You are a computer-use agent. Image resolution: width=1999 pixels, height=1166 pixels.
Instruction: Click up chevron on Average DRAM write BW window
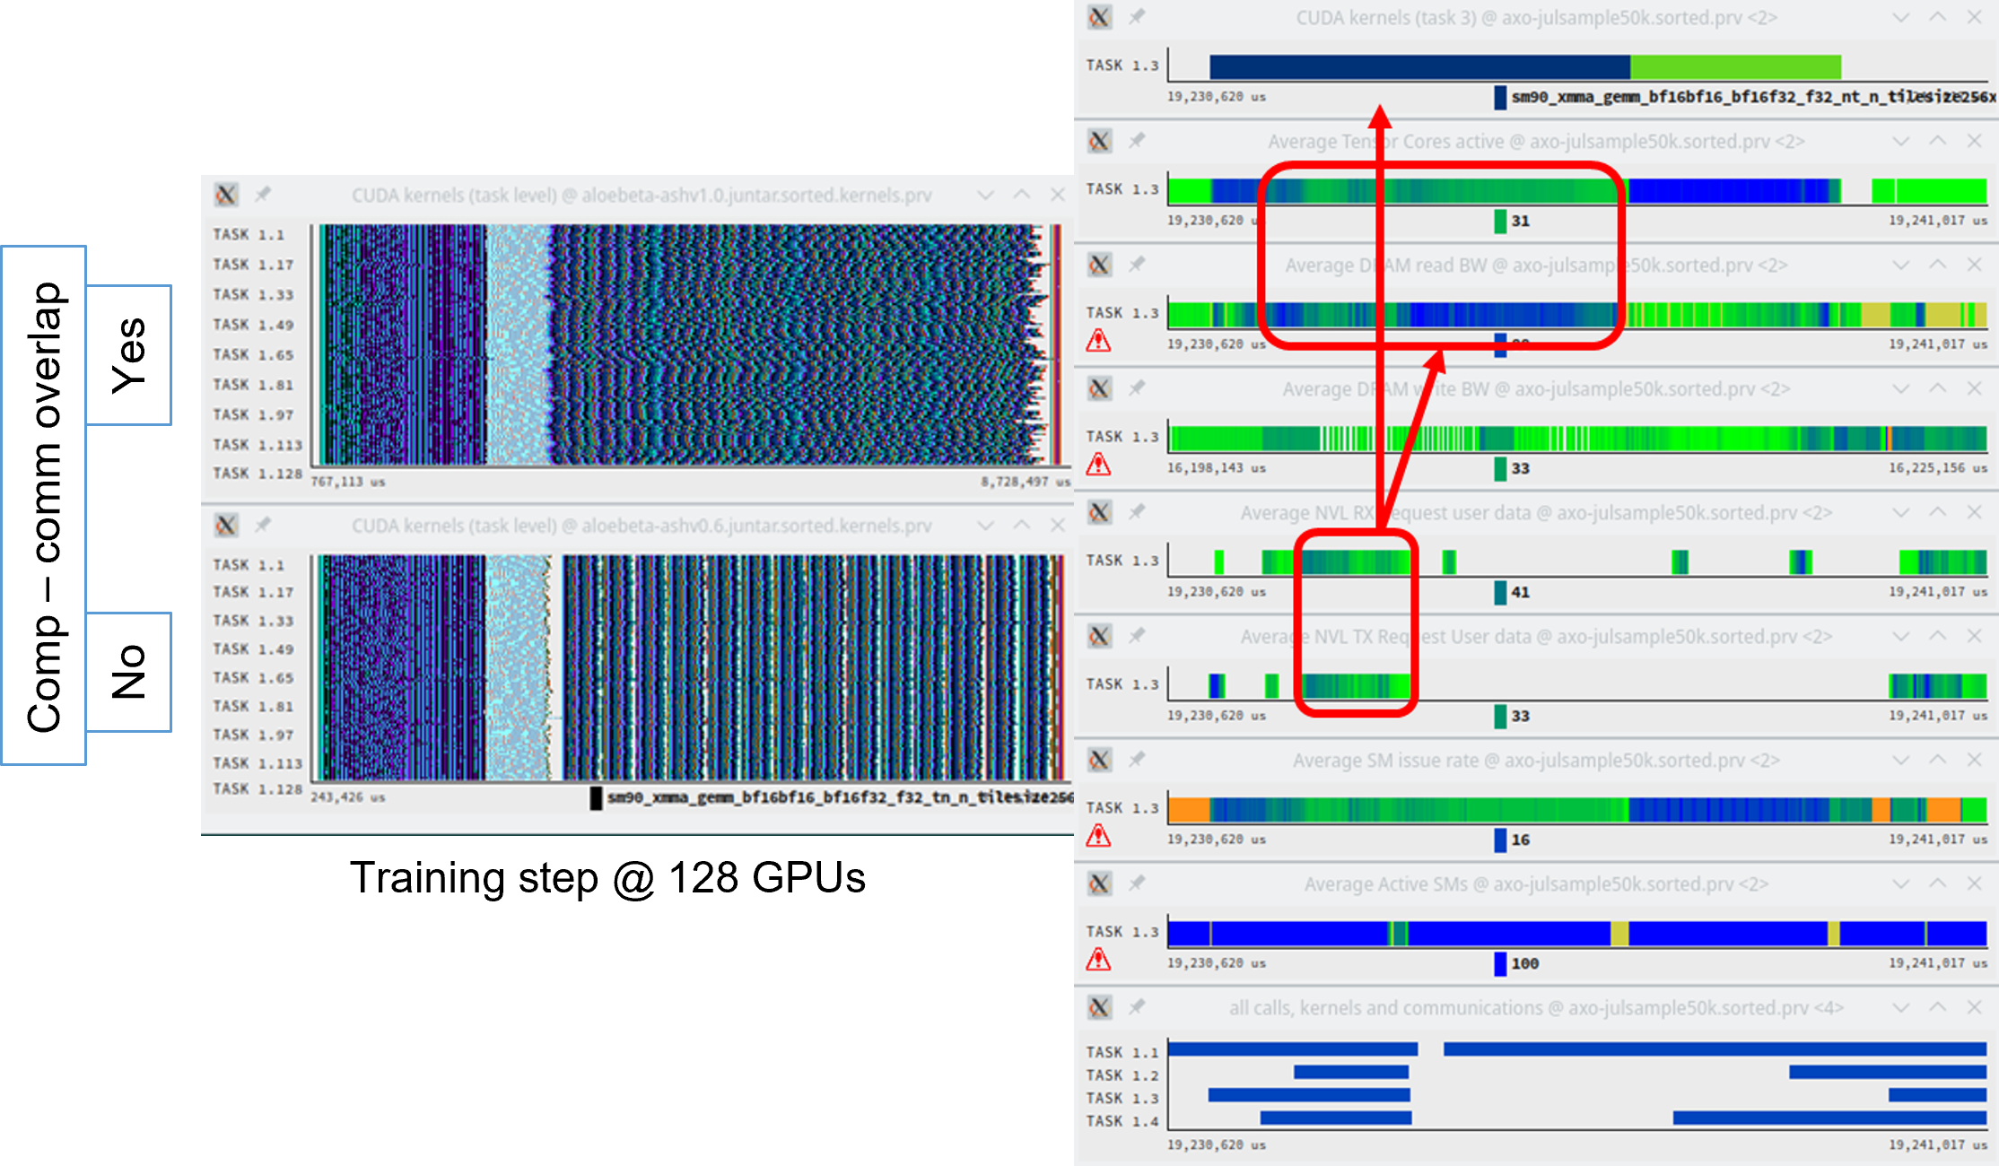[x=1937, y=389]
